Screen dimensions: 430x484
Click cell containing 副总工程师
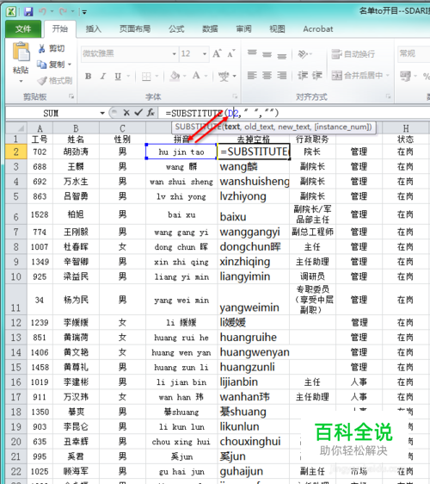tap(312, 232)
